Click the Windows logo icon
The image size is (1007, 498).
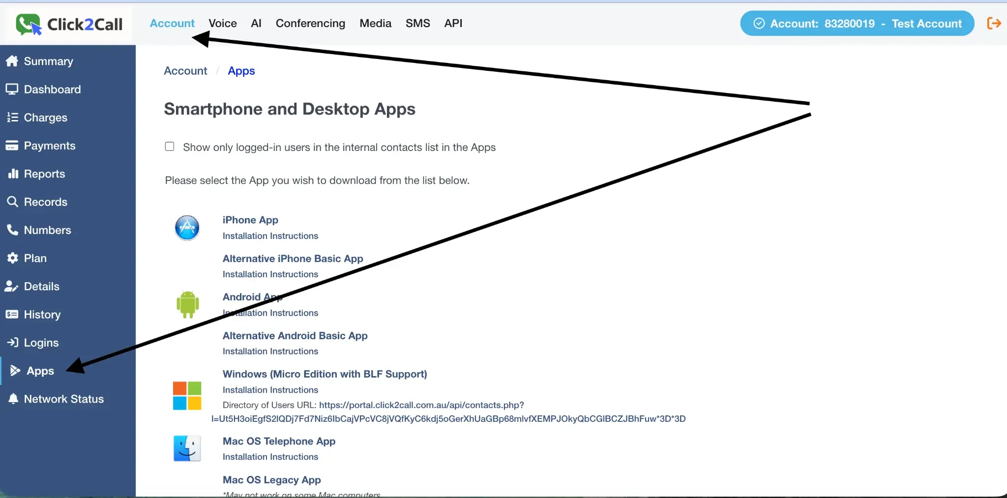point(187,396)
